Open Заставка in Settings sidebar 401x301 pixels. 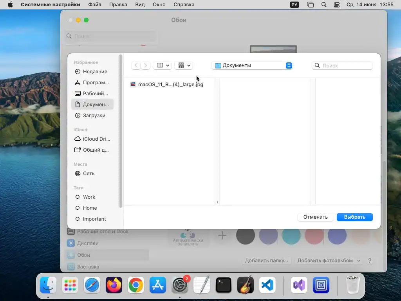(x=107, y=267)
